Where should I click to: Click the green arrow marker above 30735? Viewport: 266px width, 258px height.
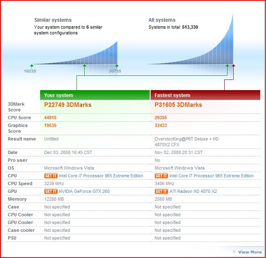coord(117,65)
